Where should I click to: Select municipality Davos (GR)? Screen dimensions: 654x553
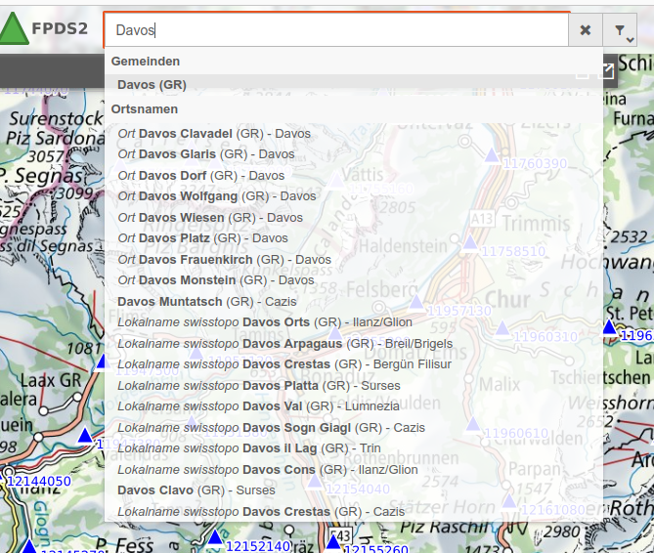point(353,85)
